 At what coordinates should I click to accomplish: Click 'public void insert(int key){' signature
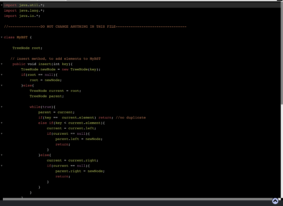click(x=42, y=64)
